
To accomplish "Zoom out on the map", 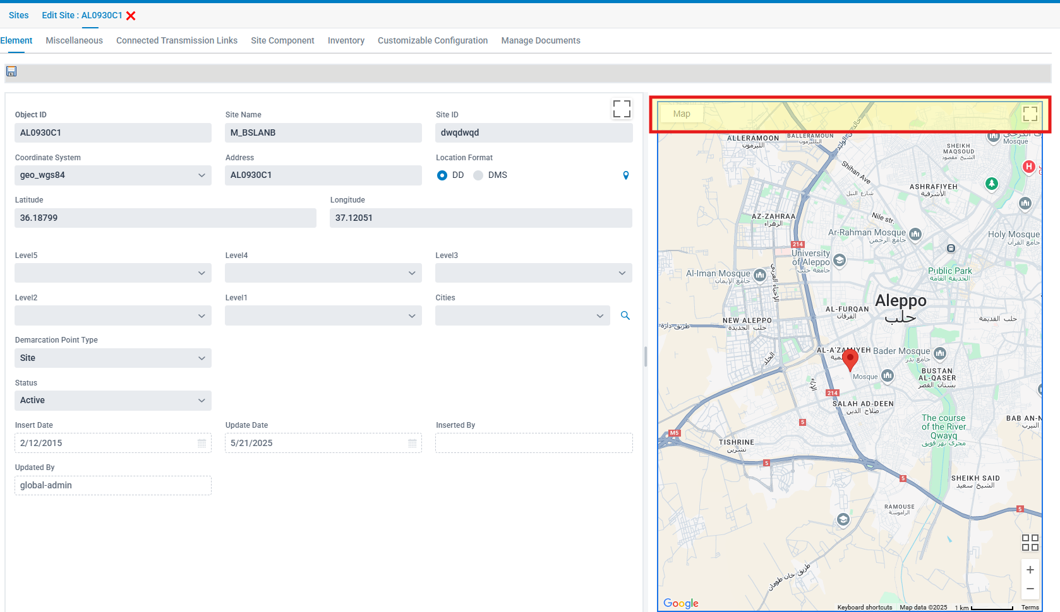I will coord(1030,589).
